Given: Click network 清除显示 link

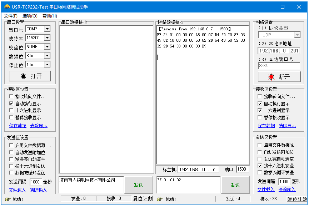Looking at the screenshot, I should pyautogui.click(x=288, y=126).
